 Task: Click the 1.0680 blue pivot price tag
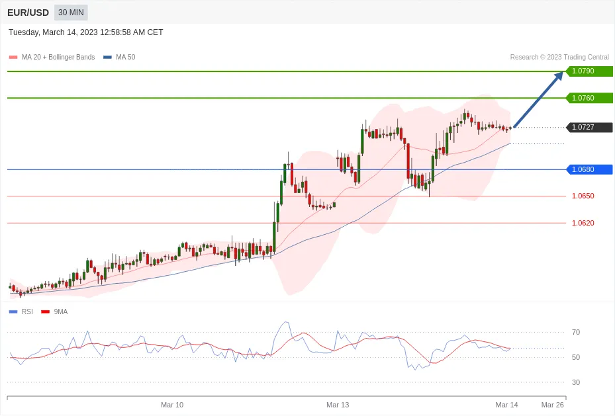(589, 169)
